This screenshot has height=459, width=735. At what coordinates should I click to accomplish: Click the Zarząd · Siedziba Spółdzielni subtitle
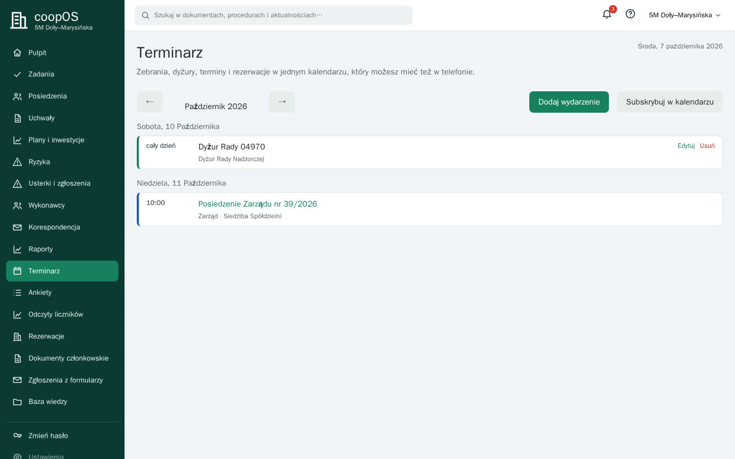[x=240, y=216]
